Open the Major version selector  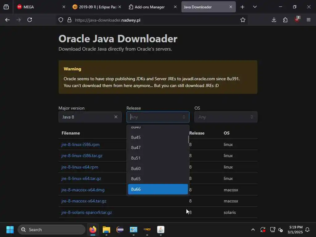click(90, 117)
